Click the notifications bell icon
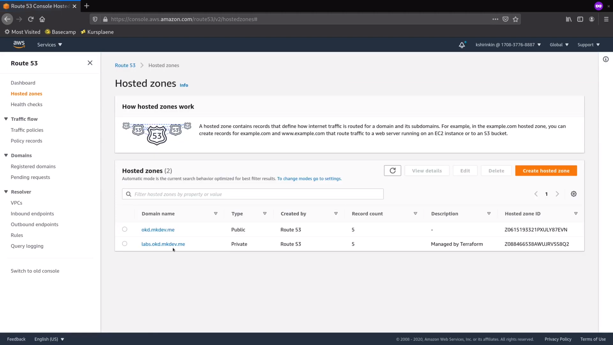 pos(462,45)
